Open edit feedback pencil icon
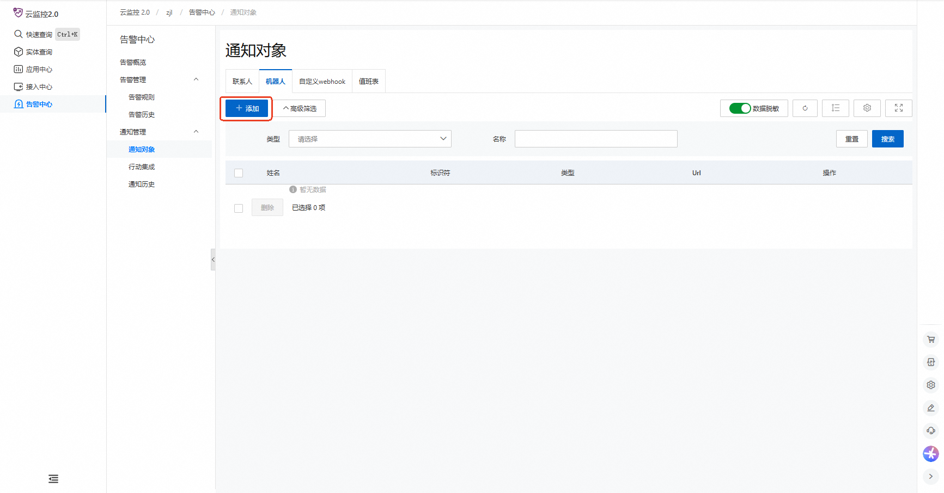The width and height of the screenshot is (944, 493). pos(931,408)
